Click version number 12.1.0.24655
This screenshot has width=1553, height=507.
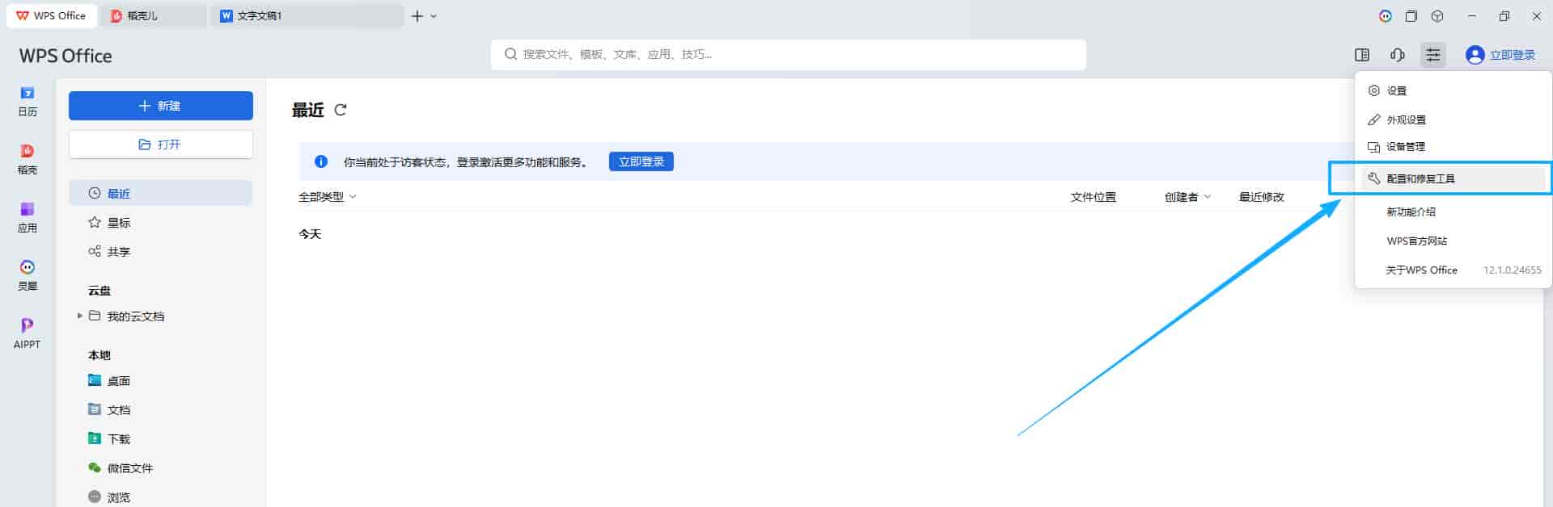pyautogui.click(x=1512, y=270)
